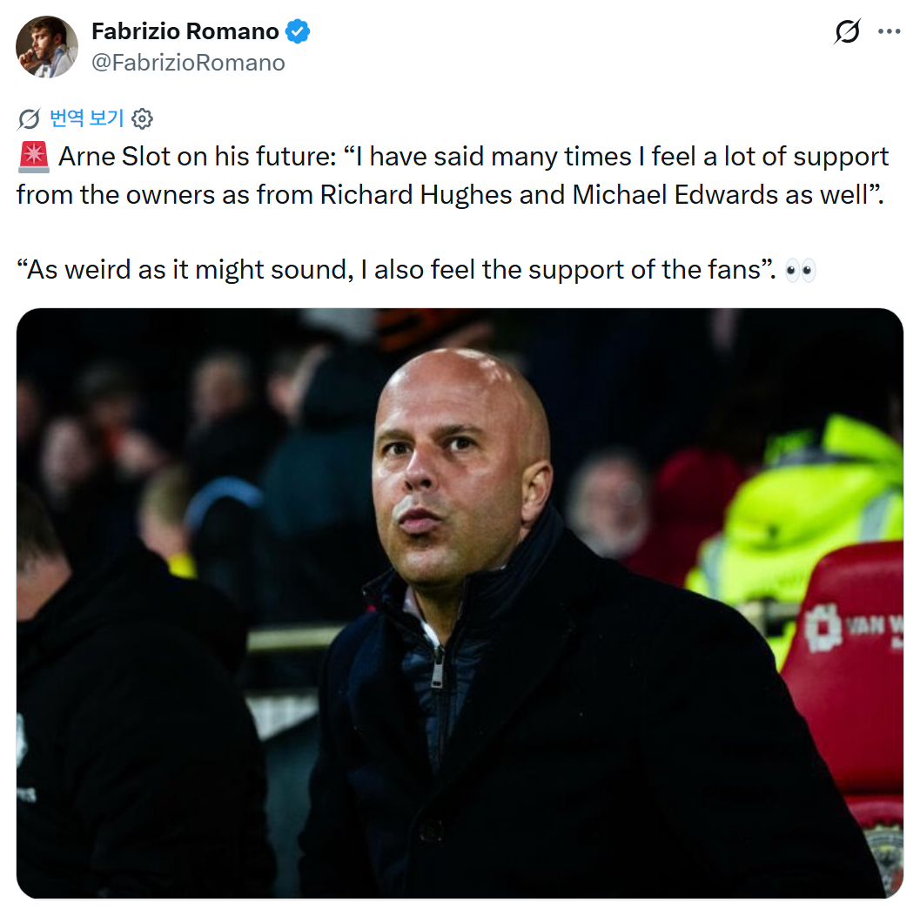Click the Grok icon beside 번역 보기
920x916 pixels.
(x=29, y=118)
